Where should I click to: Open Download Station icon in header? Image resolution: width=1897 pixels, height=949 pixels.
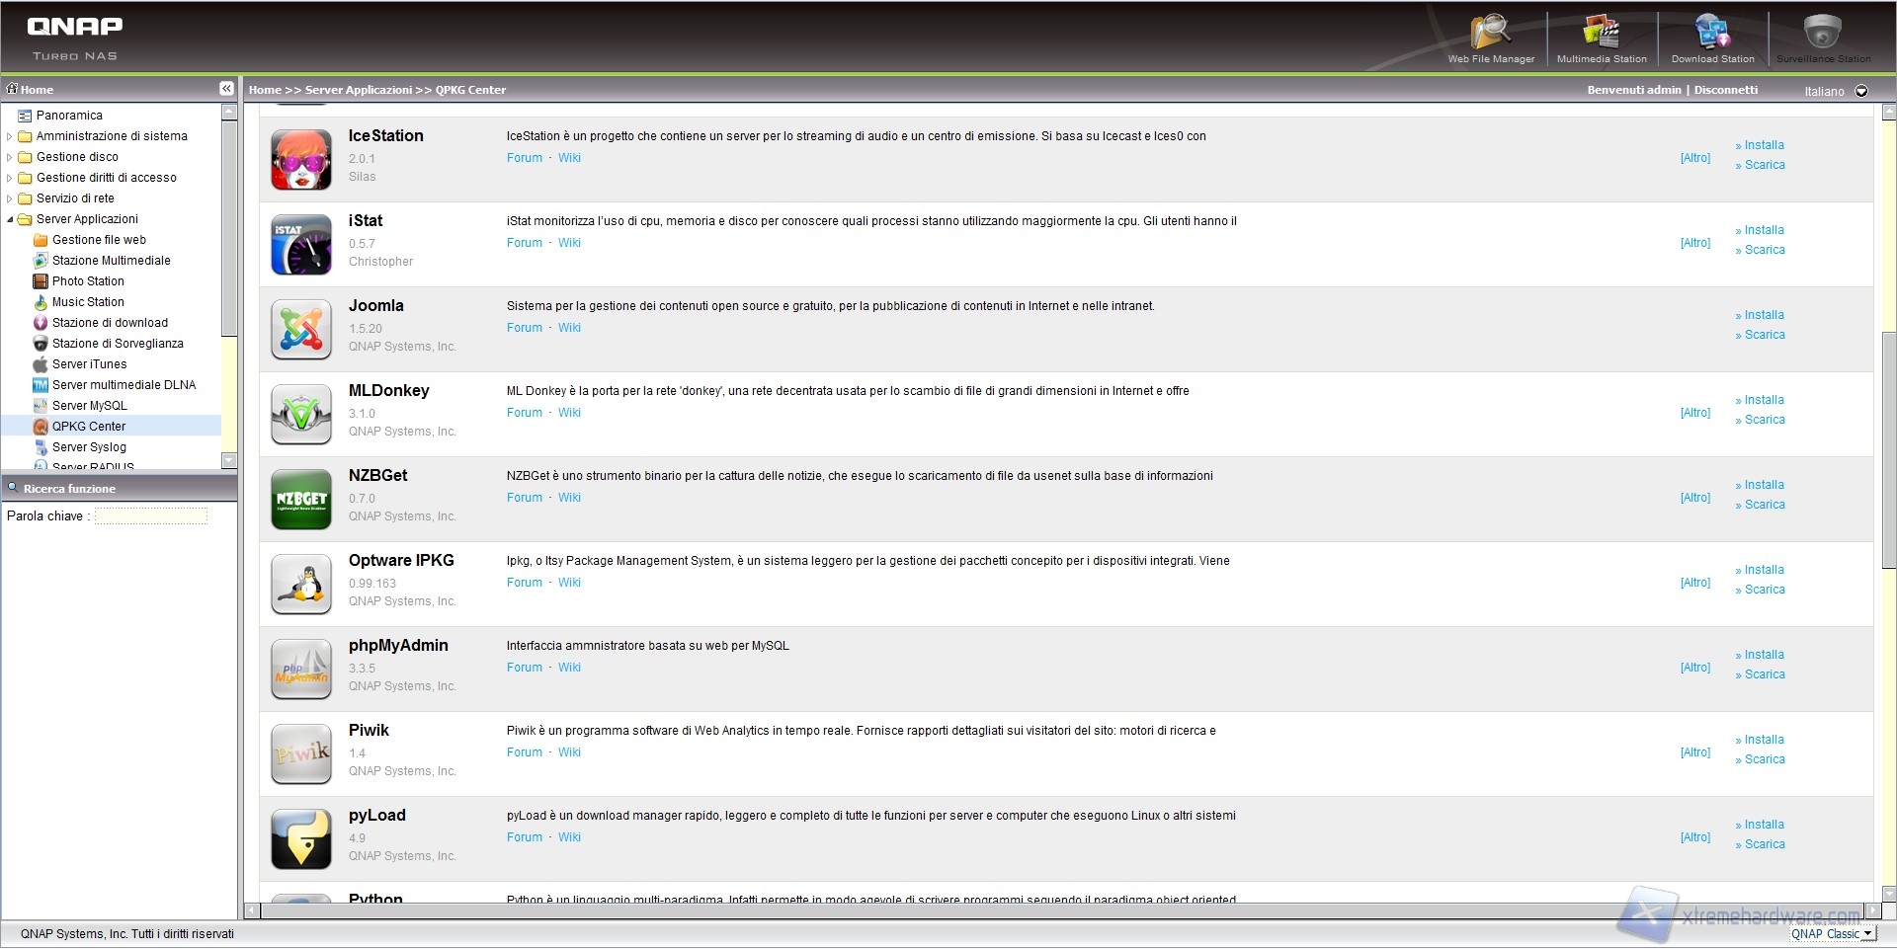click(x=1712, y=34)
